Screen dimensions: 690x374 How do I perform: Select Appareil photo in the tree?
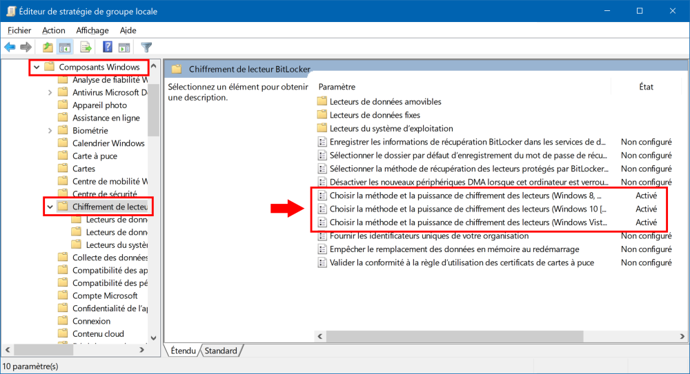coord(100,105)
